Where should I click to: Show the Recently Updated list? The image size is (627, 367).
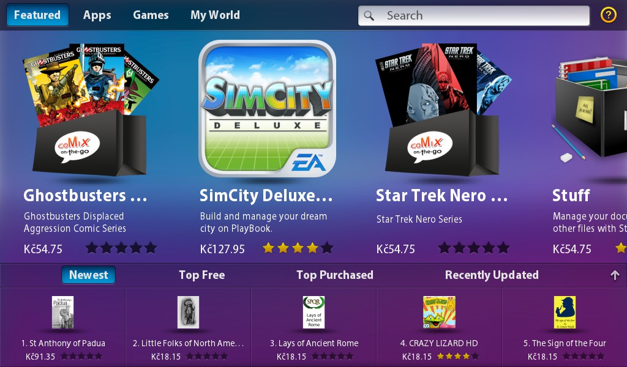(x=492, y=275)
